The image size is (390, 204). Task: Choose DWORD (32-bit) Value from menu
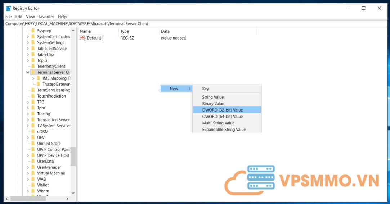pos(222,110)
